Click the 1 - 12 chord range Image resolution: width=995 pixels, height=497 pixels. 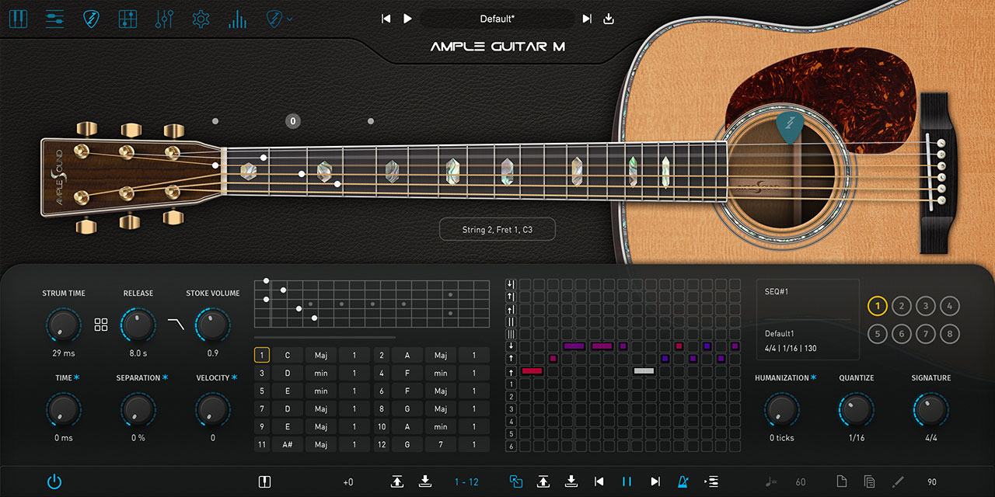466,482
